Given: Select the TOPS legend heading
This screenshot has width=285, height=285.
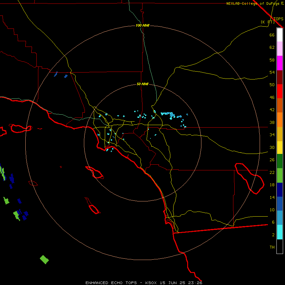Looking at the screenshot, I should point(278,19).
